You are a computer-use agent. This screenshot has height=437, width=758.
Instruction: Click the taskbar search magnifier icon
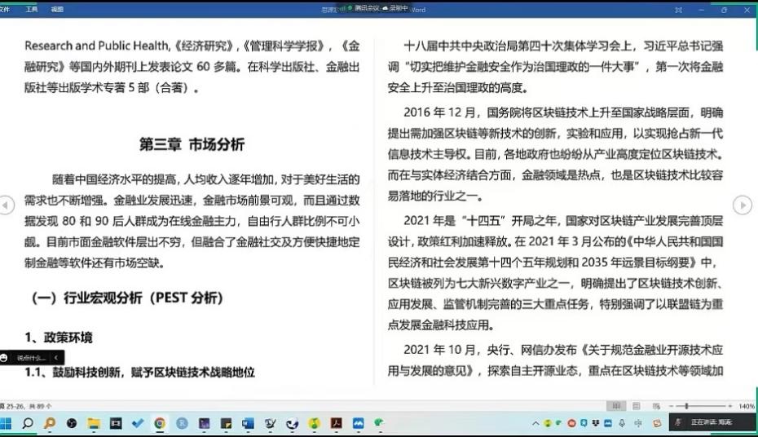(x=28, y=423)
